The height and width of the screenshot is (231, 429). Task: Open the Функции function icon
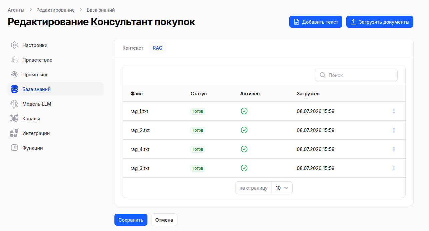point(14,148)
